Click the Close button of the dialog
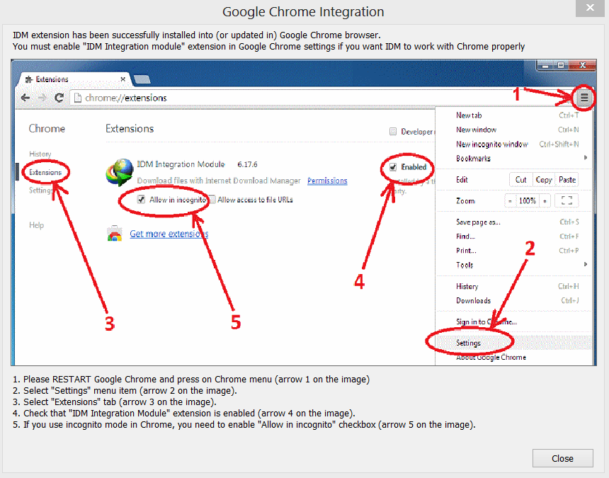The image size is (609, 478). click(562, 458)
